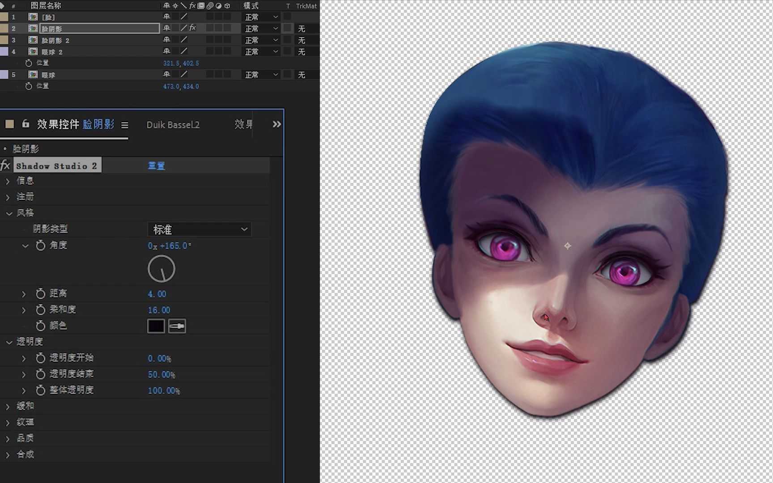Expand the 缓和 group

point(8,406)
